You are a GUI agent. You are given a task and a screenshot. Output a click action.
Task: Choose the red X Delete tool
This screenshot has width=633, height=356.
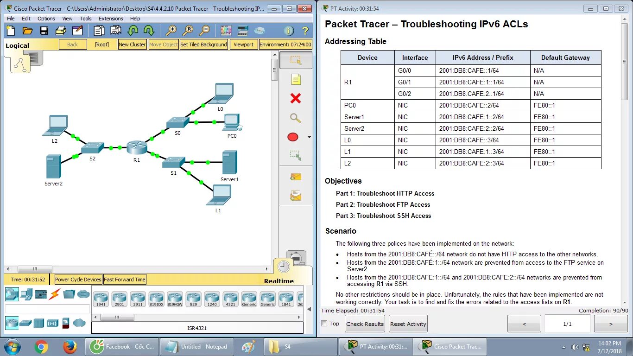[x=296, y=98]
